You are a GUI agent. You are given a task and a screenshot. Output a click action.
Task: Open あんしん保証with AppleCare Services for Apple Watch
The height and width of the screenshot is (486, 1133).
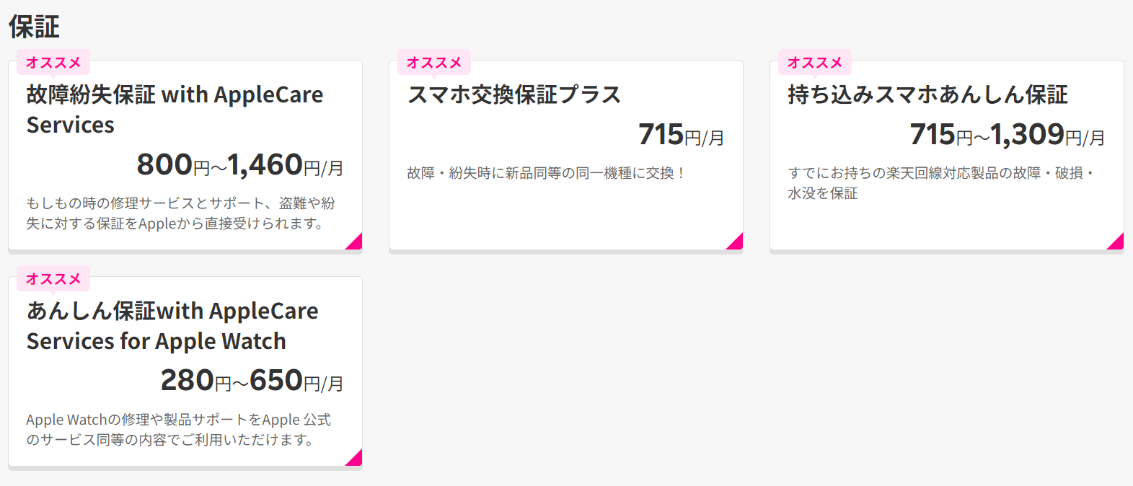pyautogui.click(x=172, y=326)
